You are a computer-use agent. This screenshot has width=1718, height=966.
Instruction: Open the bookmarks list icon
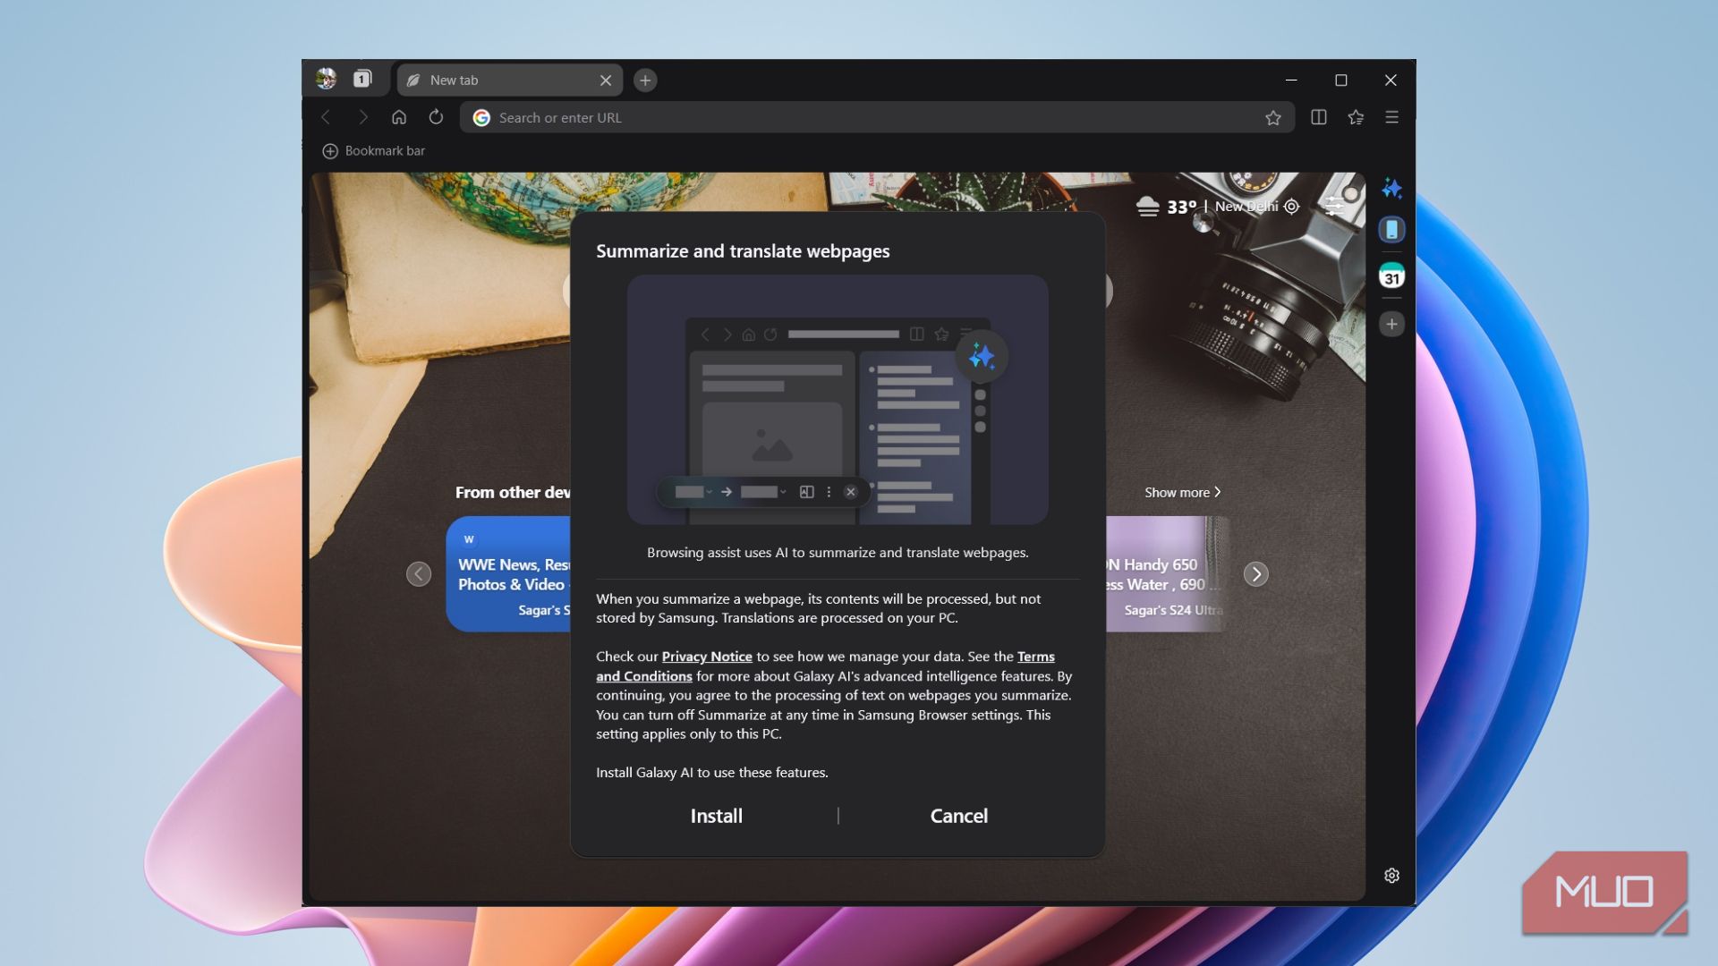coord(1356,117)
